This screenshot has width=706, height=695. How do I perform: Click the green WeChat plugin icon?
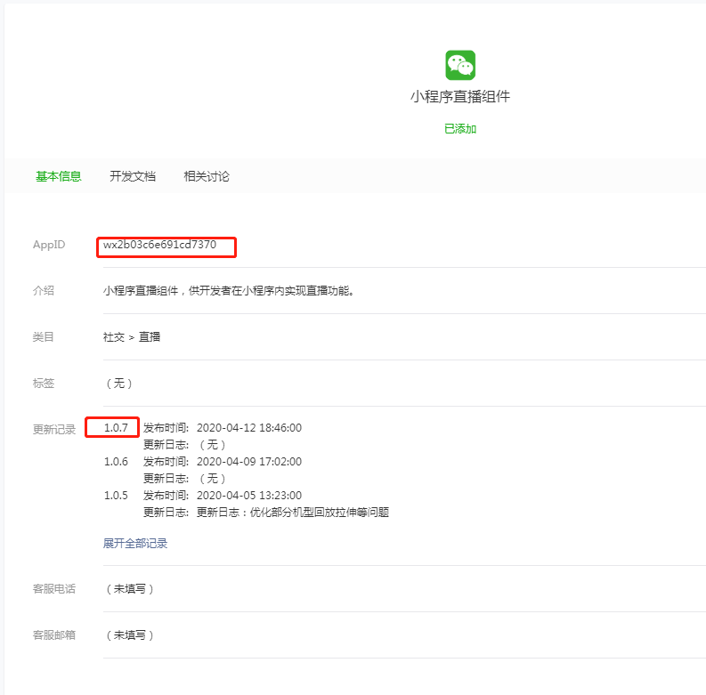click(460, 65)
